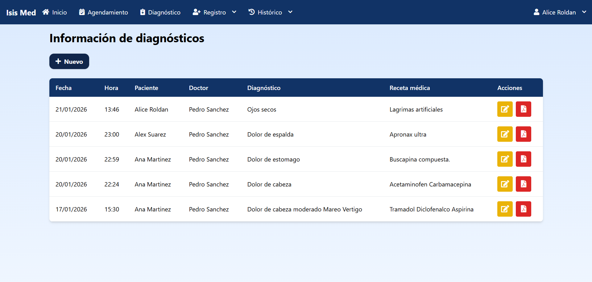Viewport: 592px width, 282px height.
Task: Click the Nuevo button
Action: [69, 61]
